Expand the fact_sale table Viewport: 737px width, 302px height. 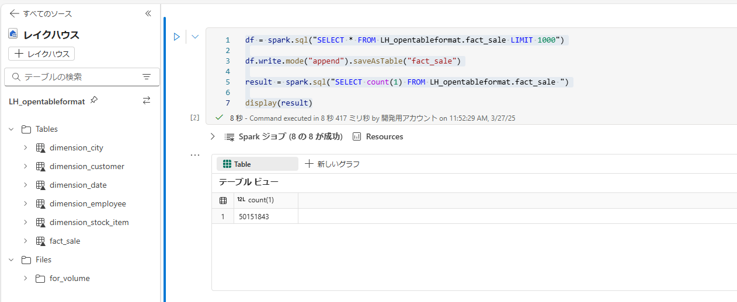point(25,241)
